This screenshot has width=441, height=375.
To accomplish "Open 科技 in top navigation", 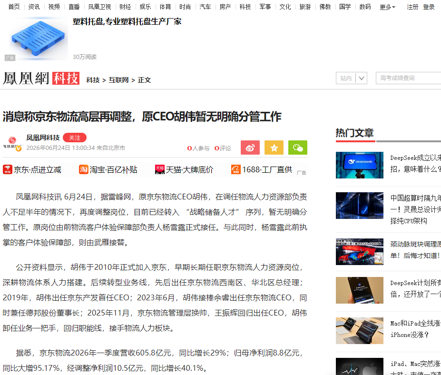I will point(245,7).
